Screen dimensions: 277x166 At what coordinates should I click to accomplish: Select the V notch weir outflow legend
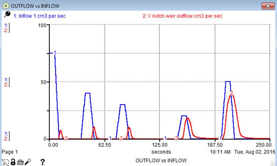183,16
